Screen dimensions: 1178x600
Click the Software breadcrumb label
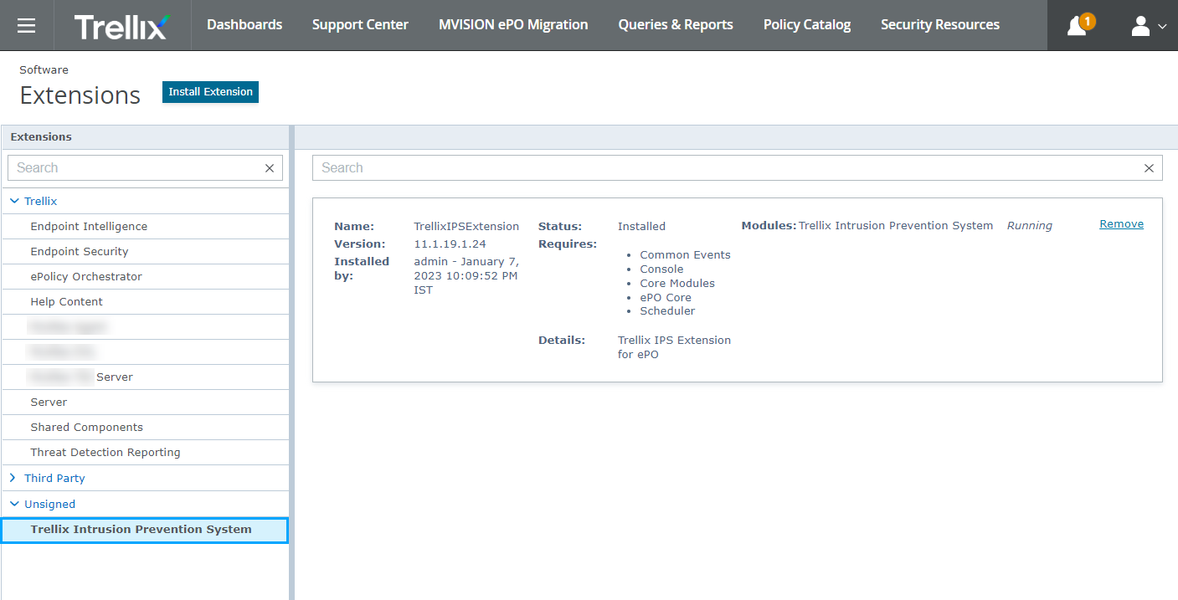pos(44,70)
